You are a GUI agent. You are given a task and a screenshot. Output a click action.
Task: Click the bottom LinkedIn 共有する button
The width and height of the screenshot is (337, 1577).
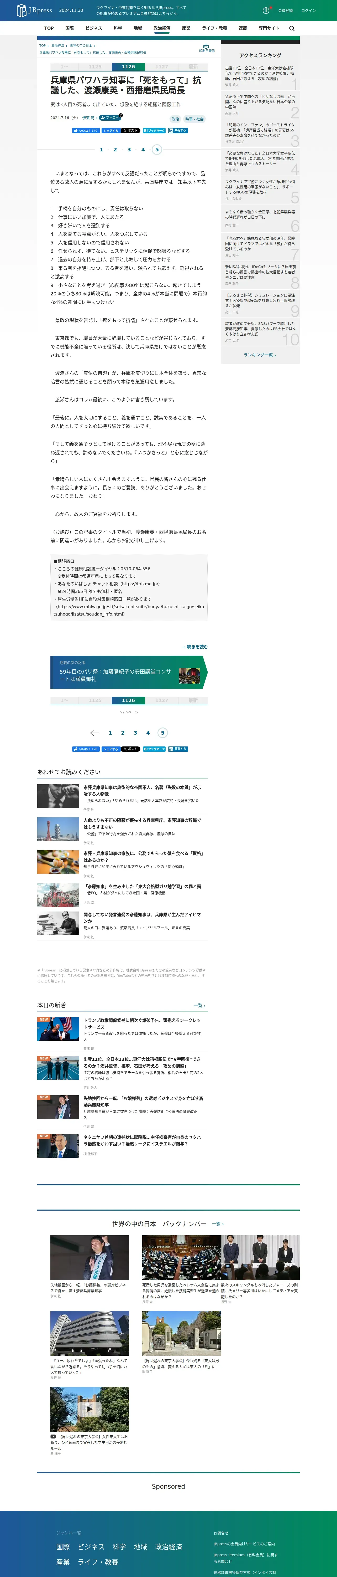[x=177, y=749]
